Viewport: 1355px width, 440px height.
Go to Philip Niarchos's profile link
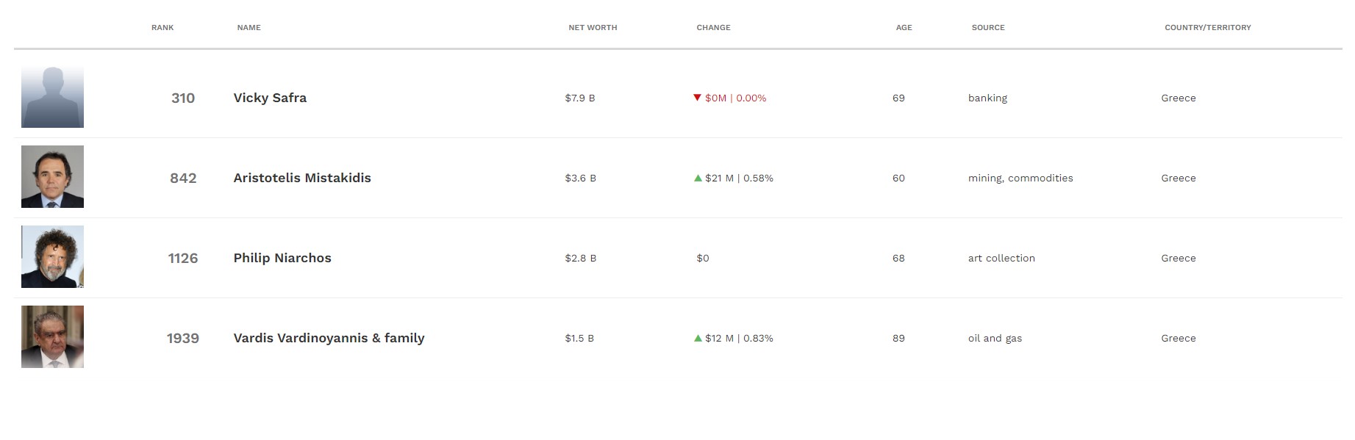282,258
